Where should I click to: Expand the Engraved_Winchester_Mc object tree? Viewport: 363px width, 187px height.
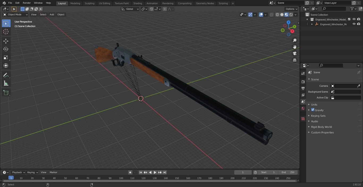(312, 24)
